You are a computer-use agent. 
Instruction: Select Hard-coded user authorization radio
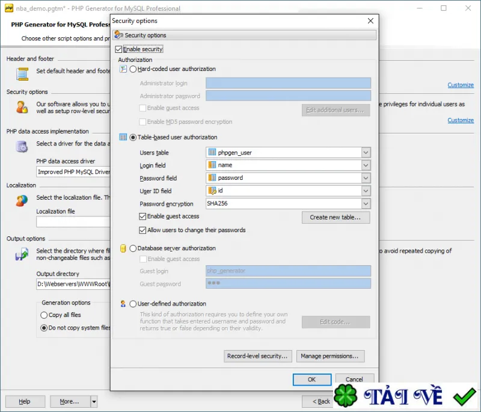133,69
